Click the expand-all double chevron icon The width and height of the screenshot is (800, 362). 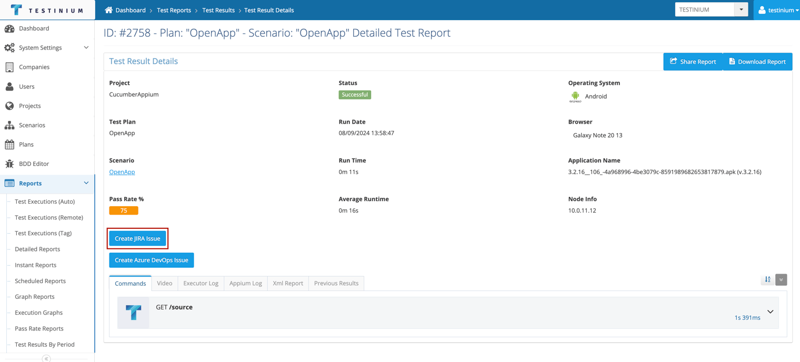[781, 279]
